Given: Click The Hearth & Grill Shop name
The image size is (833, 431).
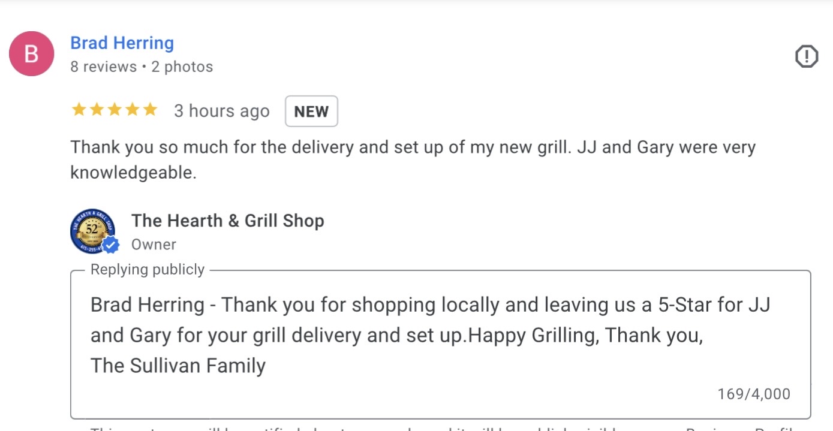Looking at the screenshot, I should [228, 221].
